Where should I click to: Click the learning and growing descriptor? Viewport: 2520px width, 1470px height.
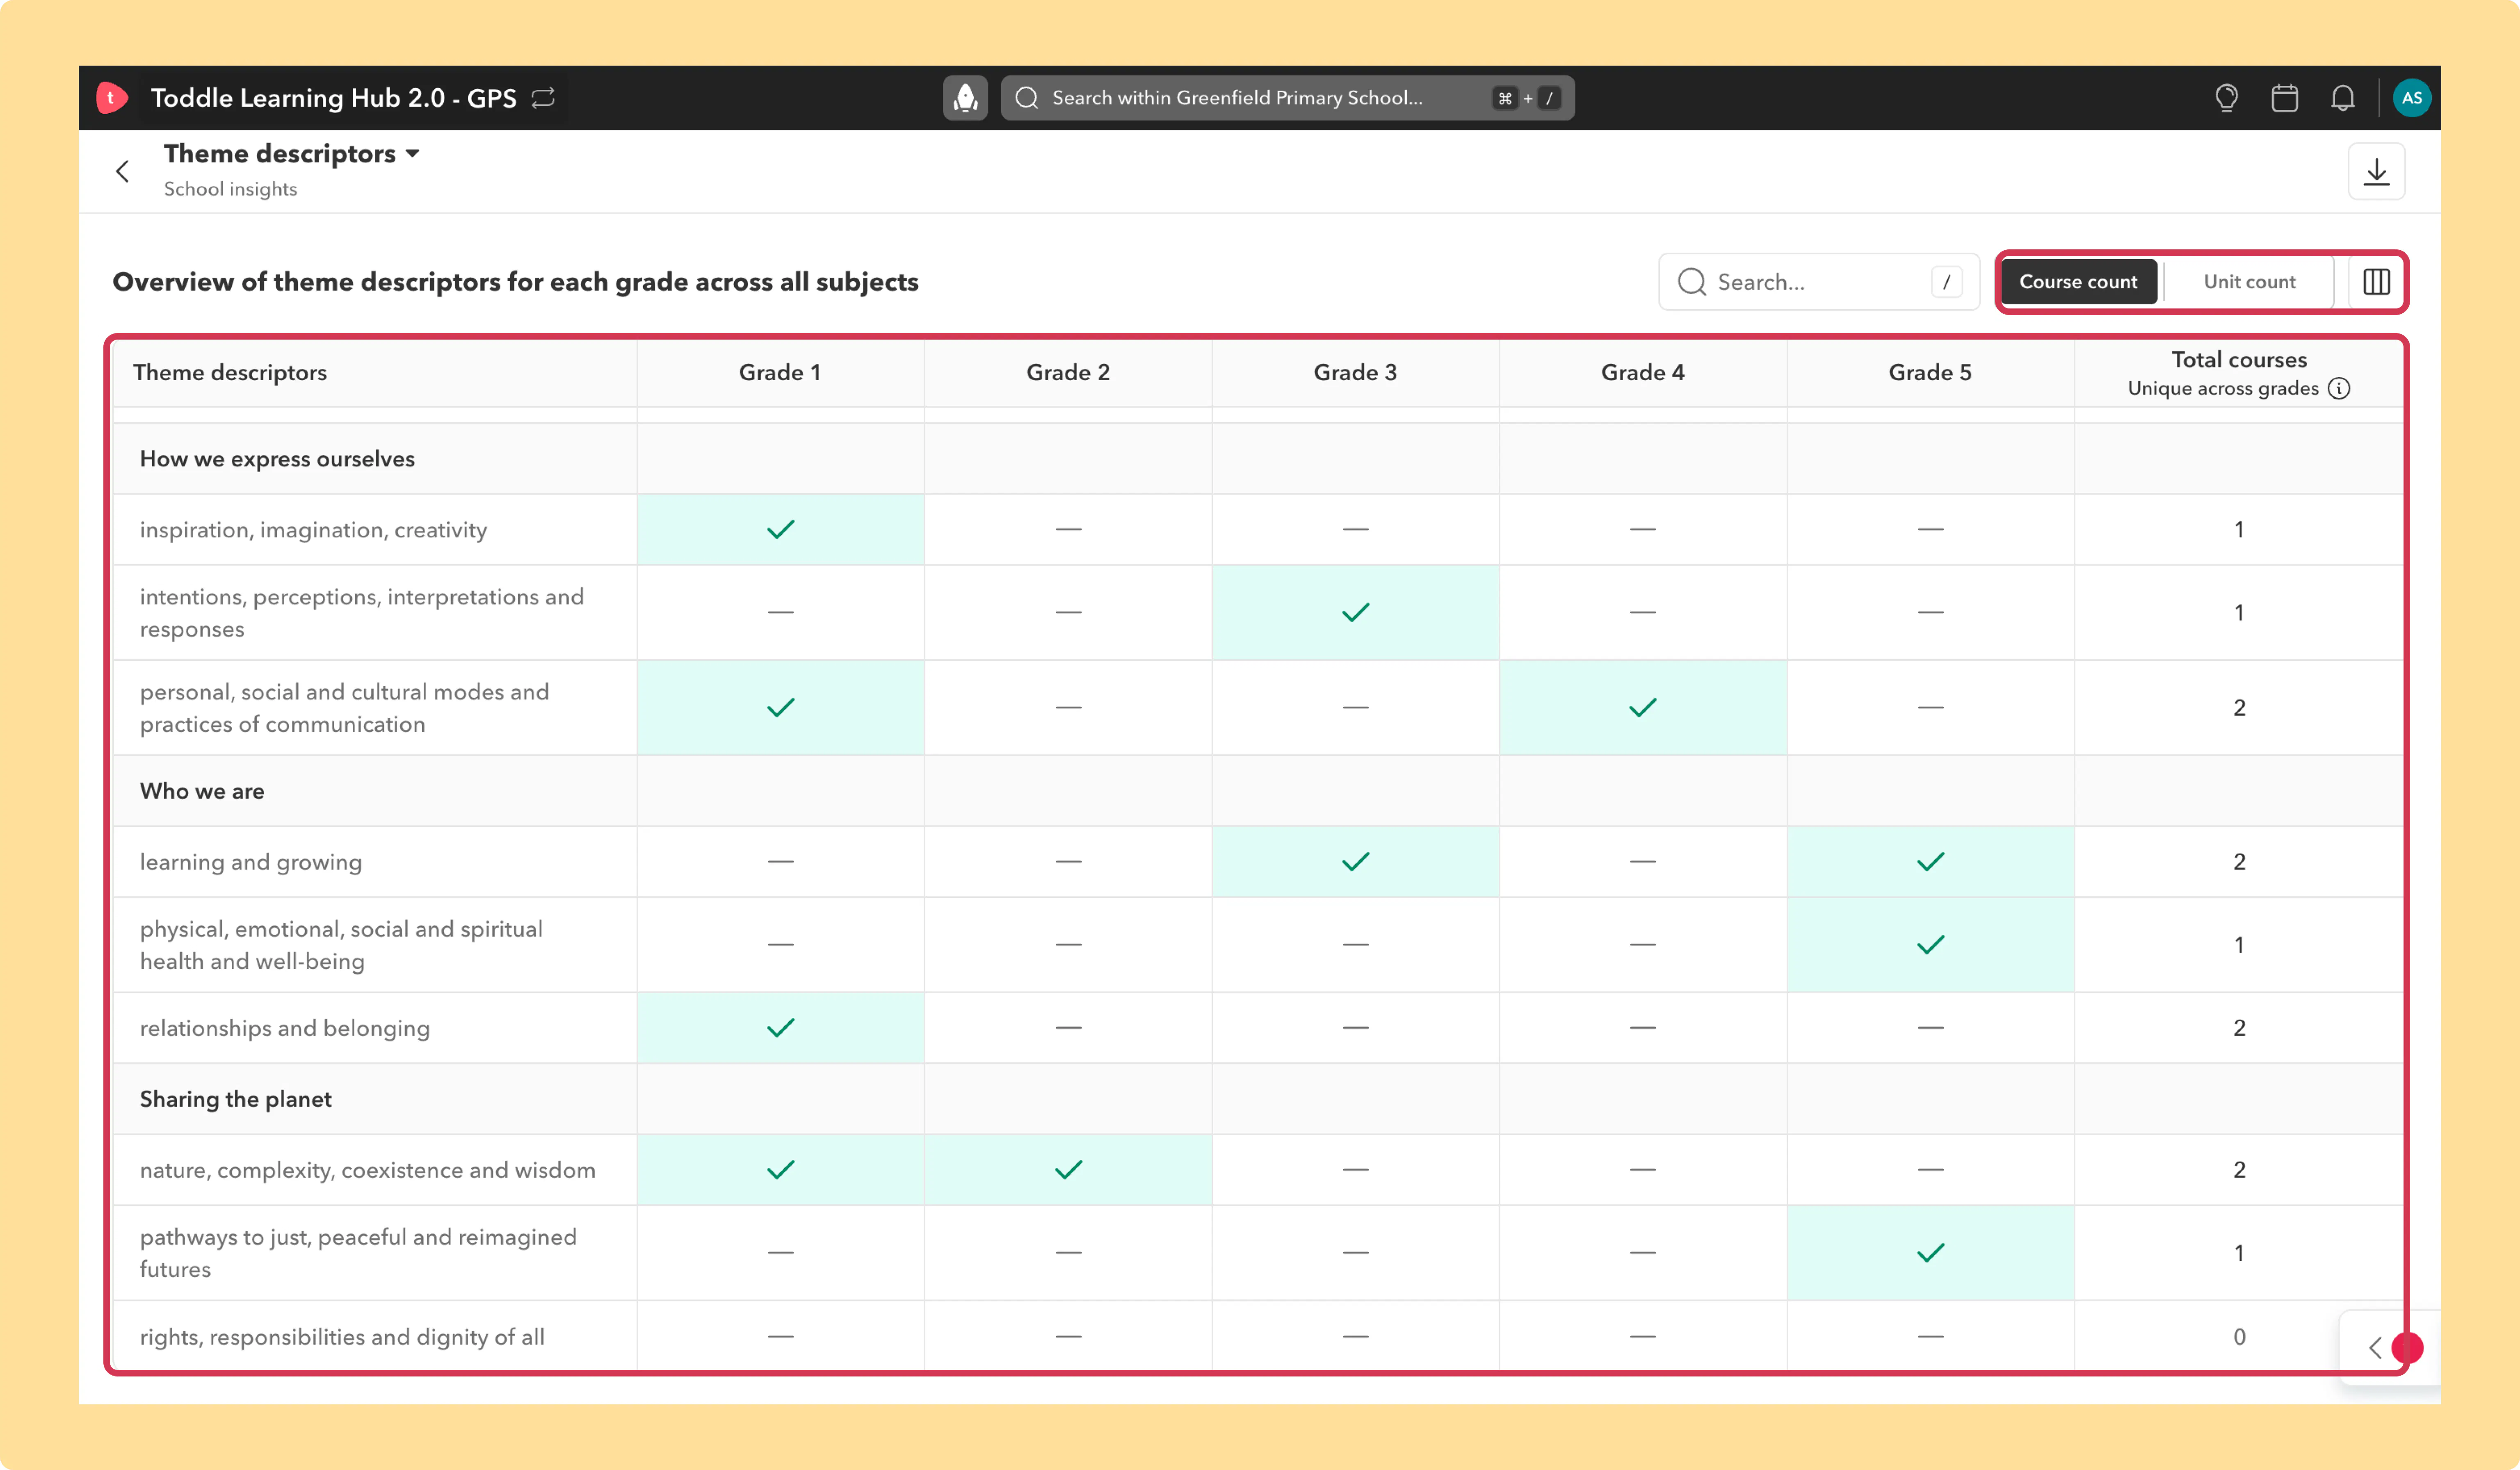coord(251,862)
